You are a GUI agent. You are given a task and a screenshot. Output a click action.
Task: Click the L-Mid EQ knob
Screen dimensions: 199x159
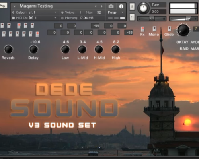82,49
